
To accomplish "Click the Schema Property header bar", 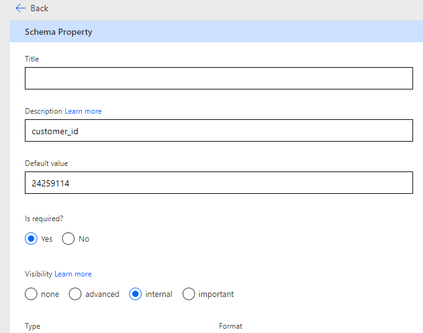I will pos(216,32).
